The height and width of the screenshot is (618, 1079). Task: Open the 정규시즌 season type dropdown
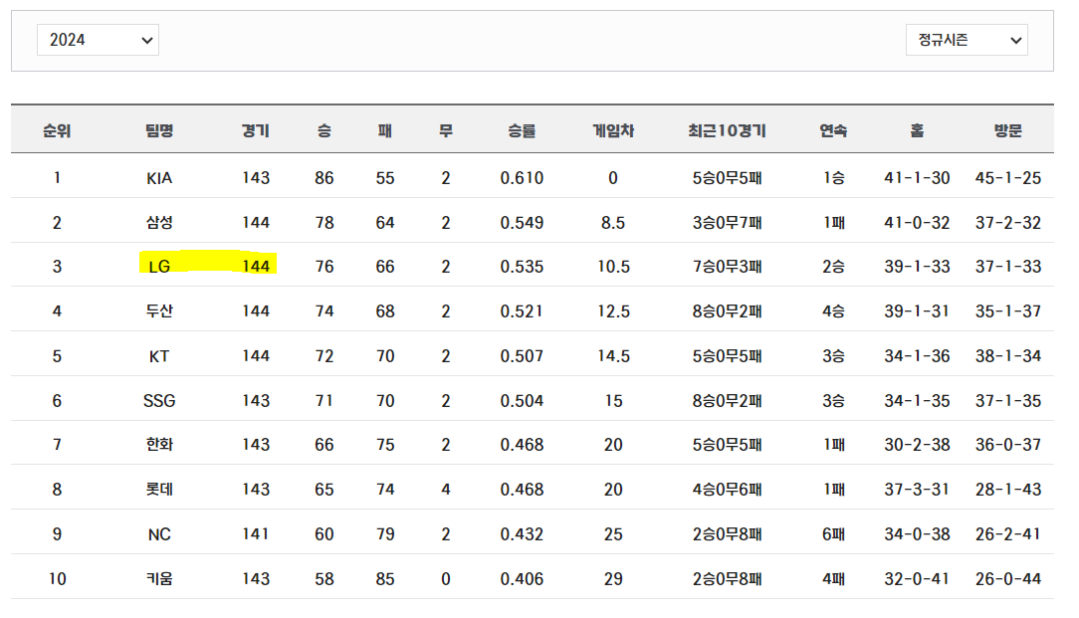pos(967,40)
